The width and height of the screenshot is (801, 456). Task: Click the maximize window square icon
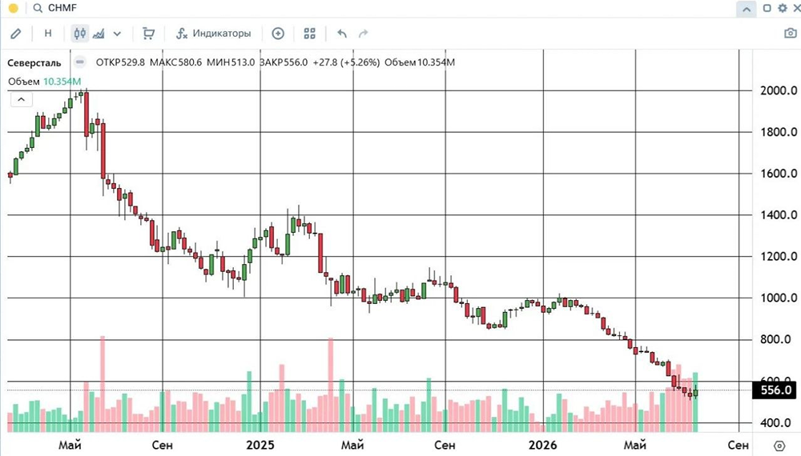click(x=767, y=8)
